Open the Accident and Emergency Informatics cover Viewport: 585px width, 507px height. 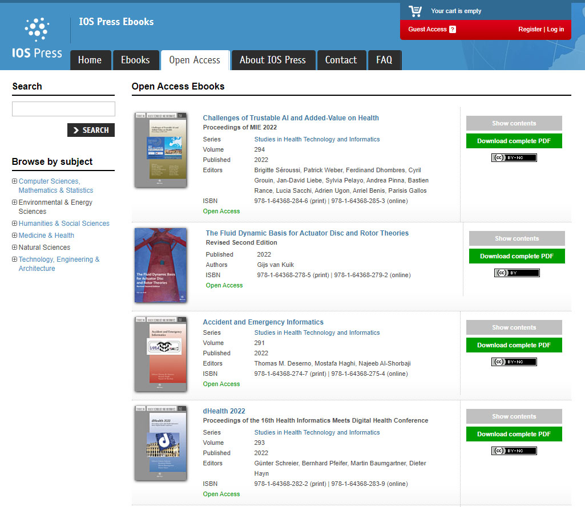[x=160, y=354]
